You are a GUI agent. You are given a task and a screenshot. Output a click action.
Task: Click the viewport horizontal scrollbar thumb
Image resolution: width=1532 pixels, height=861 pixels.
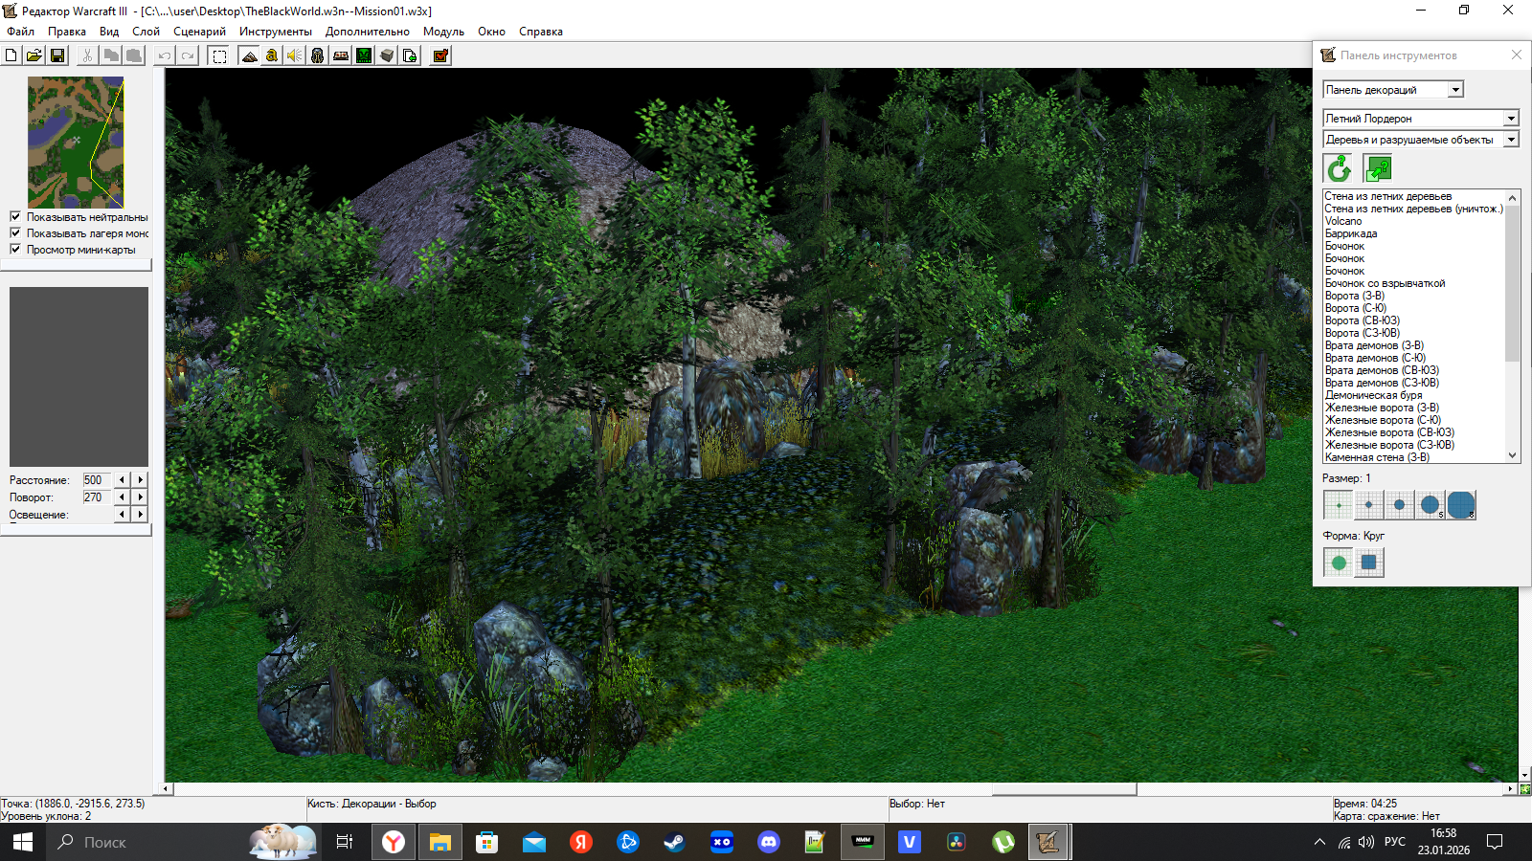click(1064, 789)
